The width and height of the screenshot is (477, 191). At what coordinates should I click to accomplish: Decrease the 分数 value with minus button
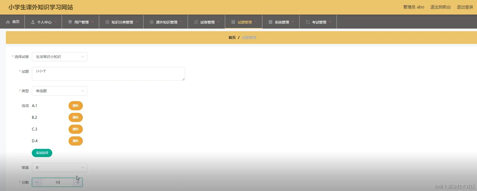37,182
